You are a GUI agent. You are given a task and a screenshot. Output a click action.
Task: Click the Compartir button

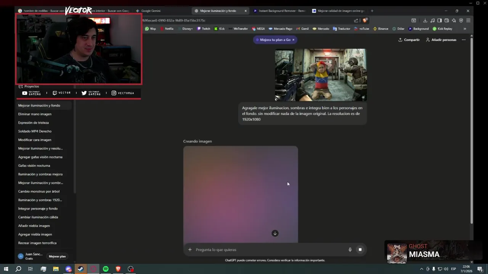coord(409,40)
